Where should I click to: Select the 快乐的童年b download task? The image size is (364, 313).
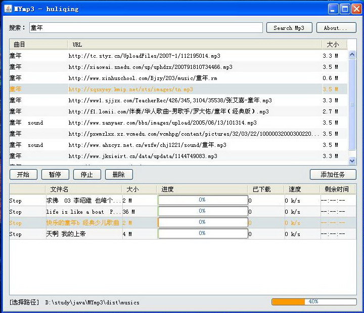[x=183, y=223]
